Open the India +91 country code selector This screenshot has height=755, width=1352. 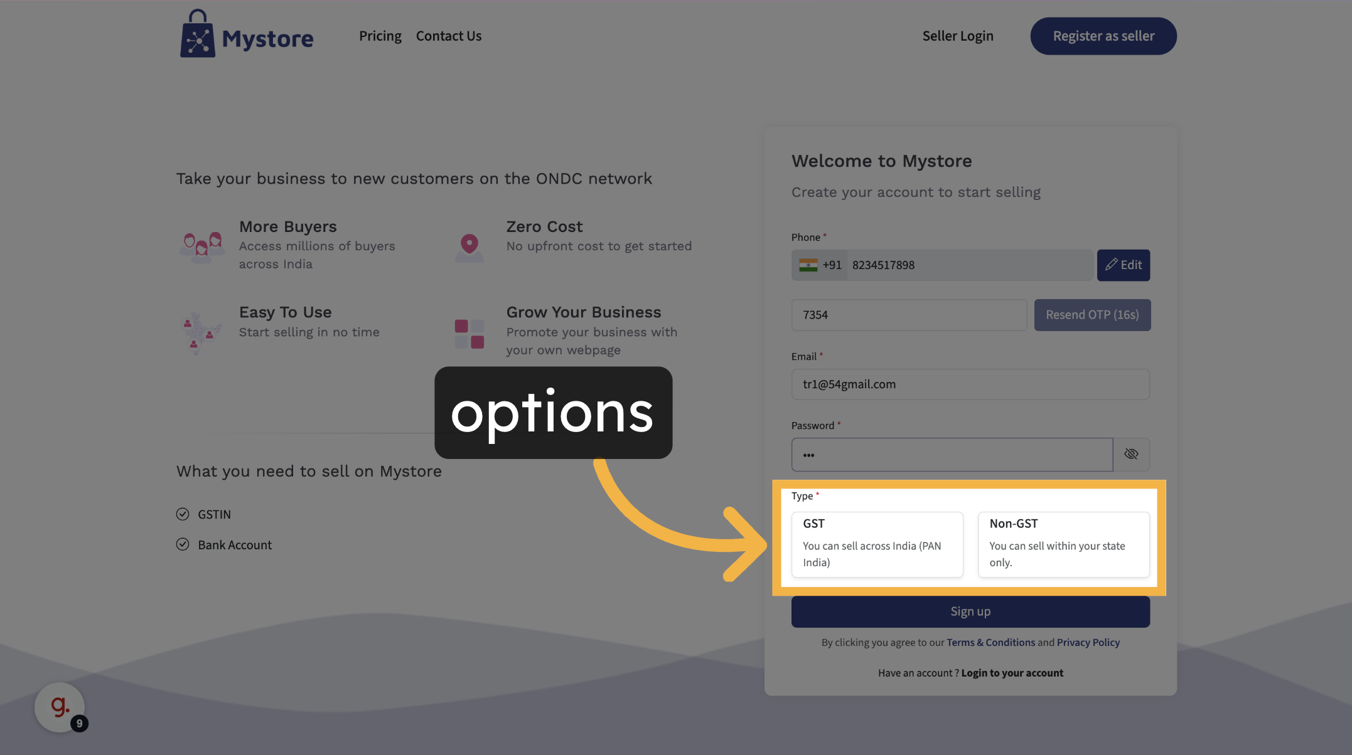pos(820,265)
